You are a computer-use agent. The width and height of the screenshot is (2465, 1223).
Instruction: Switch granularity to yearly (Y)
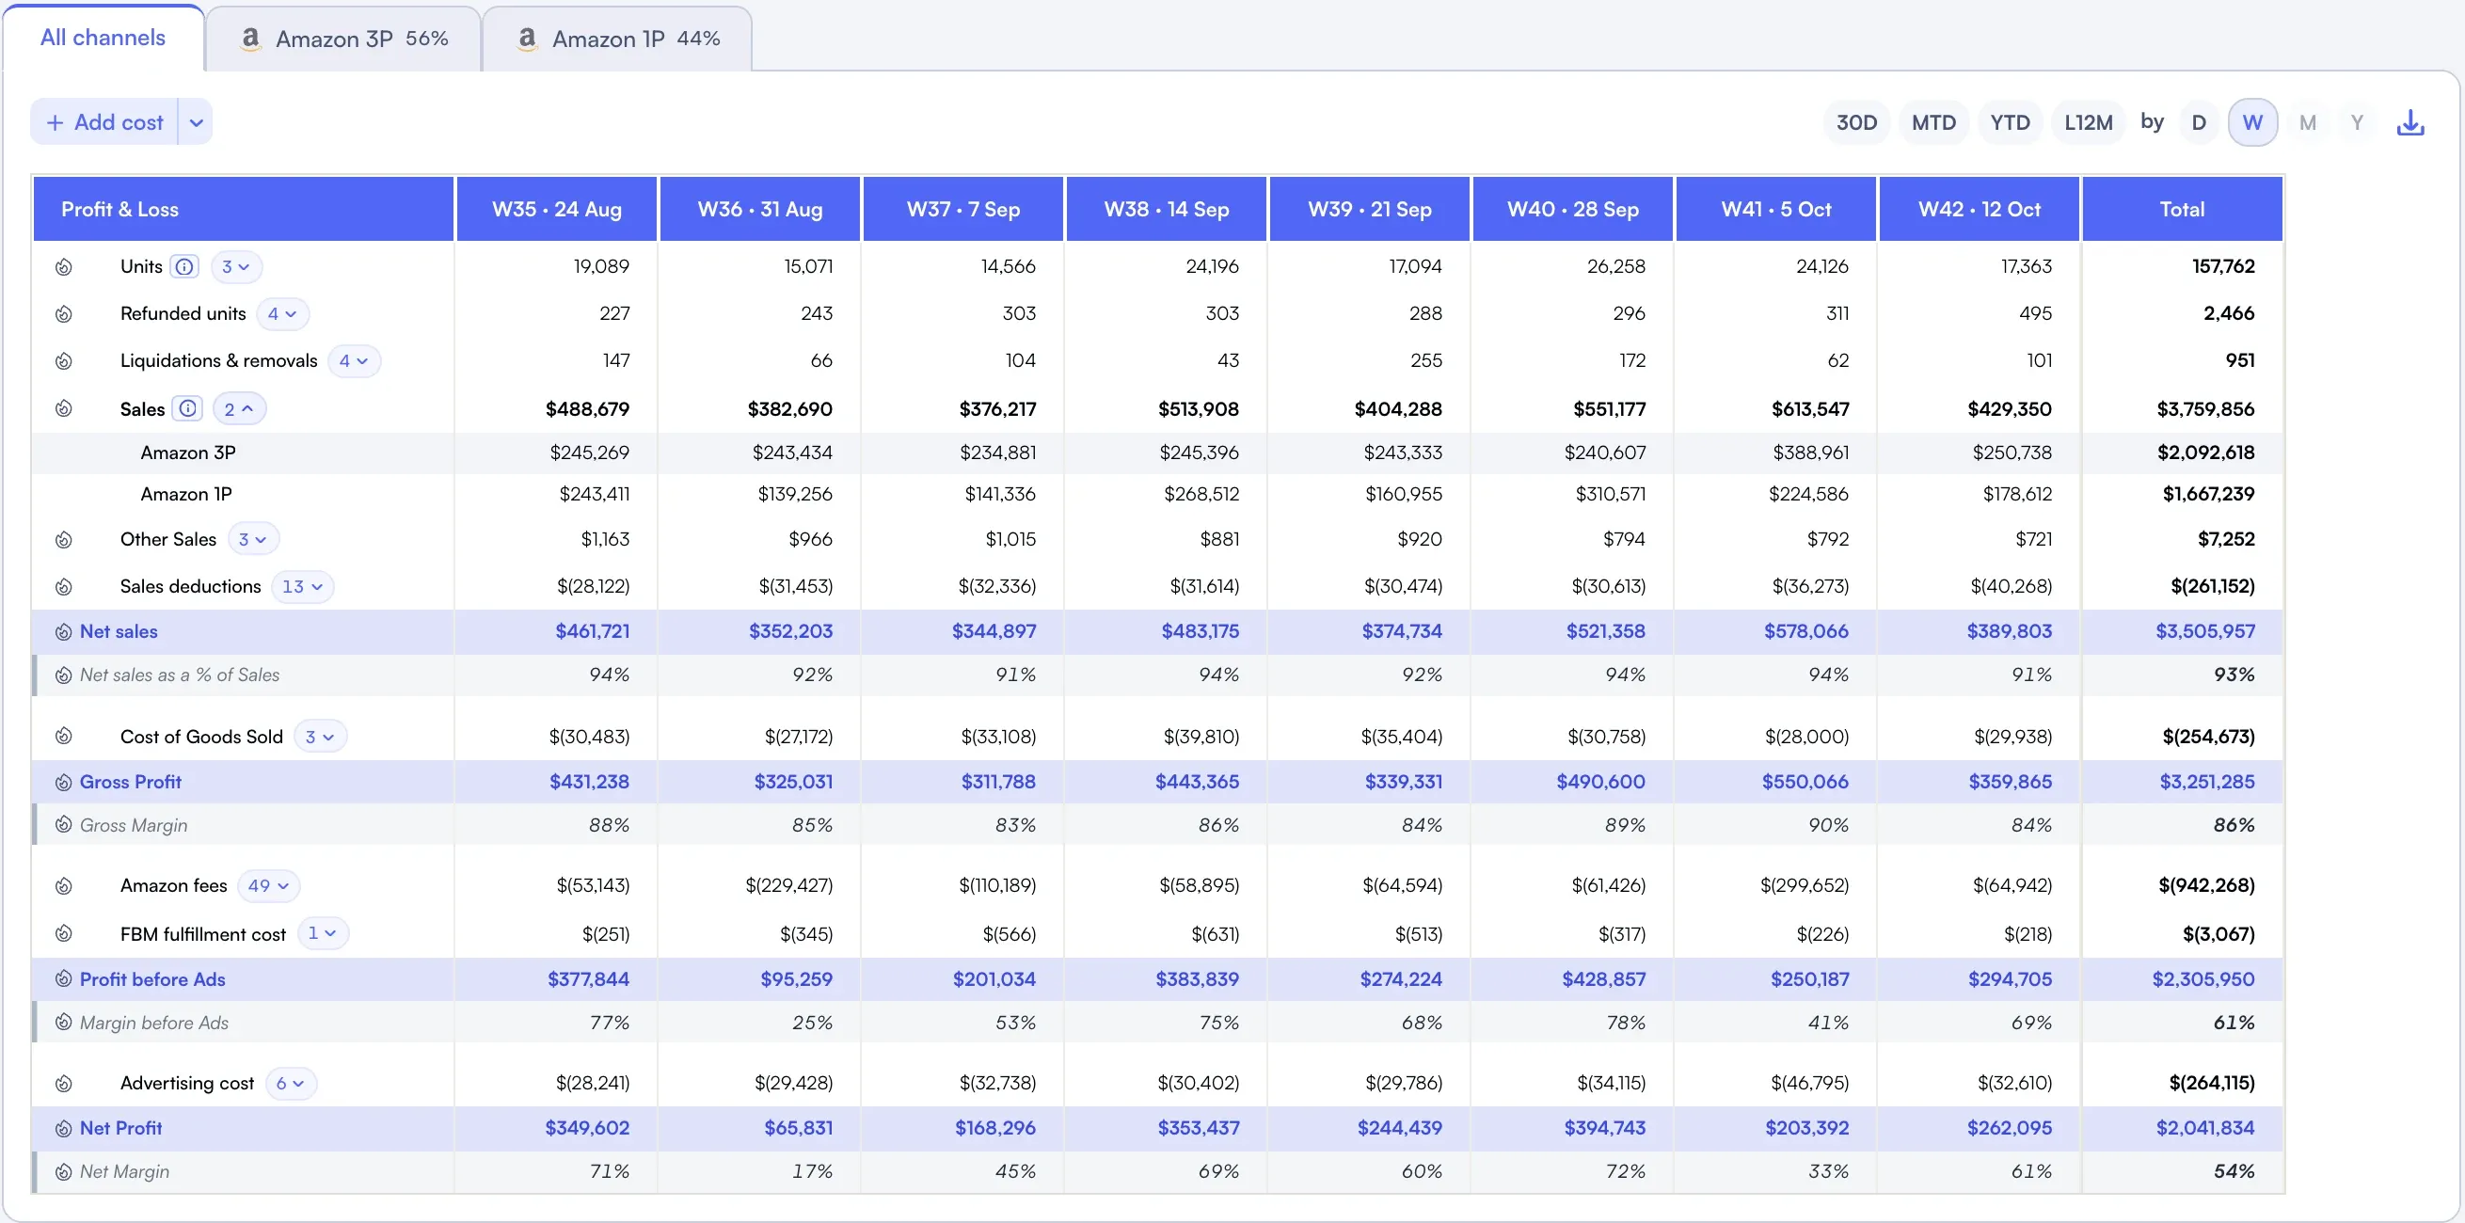2357,122
